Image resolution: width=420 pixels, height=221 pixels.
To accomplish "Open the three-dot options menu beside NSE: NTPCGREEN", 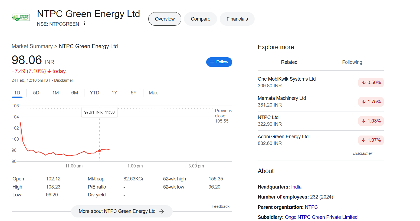I will point(84,24).
